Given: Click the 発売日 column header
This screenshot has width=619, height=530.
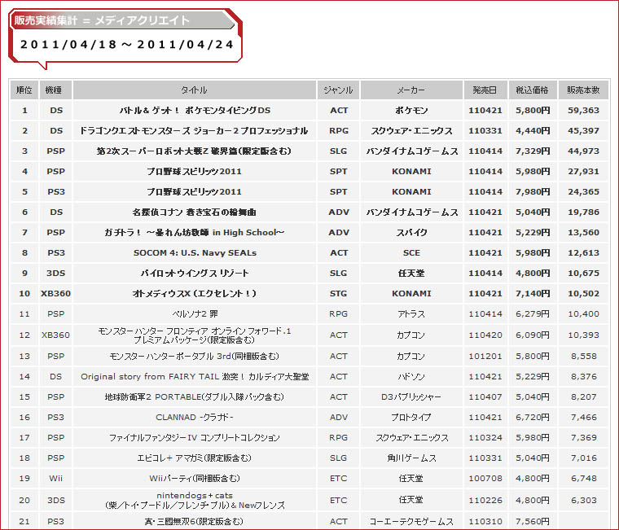Looking at the screenshot, I should tap(485, 90).
